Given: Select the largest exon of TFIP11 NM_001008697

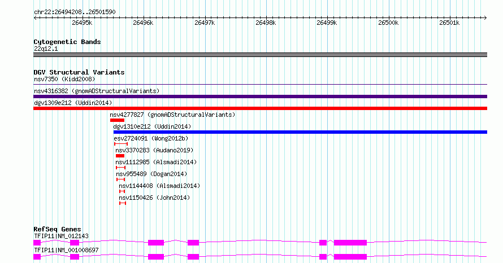Looking at the screenshot, I should [x=350, y=257].
